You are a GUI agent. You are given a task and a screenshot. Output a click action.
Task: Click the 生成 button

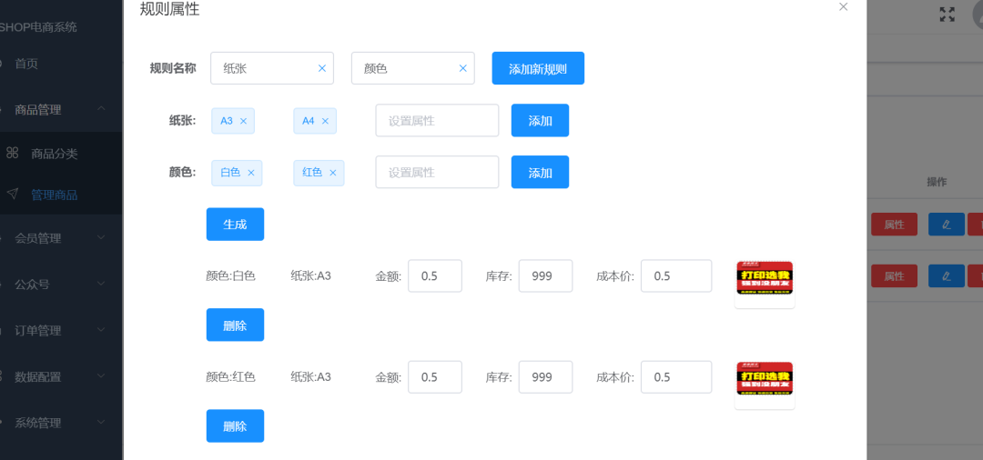pos(235,224)
